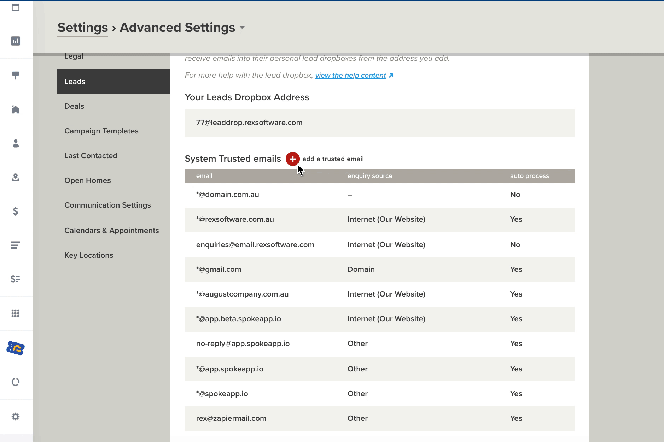Select the *@domain.com.au row

380,195
